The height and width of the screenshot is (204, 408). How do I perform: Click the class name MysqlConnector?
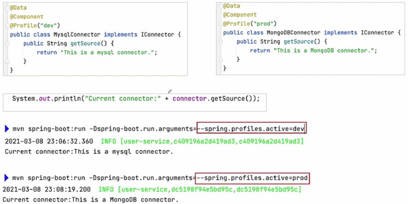(x=77, y=35)
